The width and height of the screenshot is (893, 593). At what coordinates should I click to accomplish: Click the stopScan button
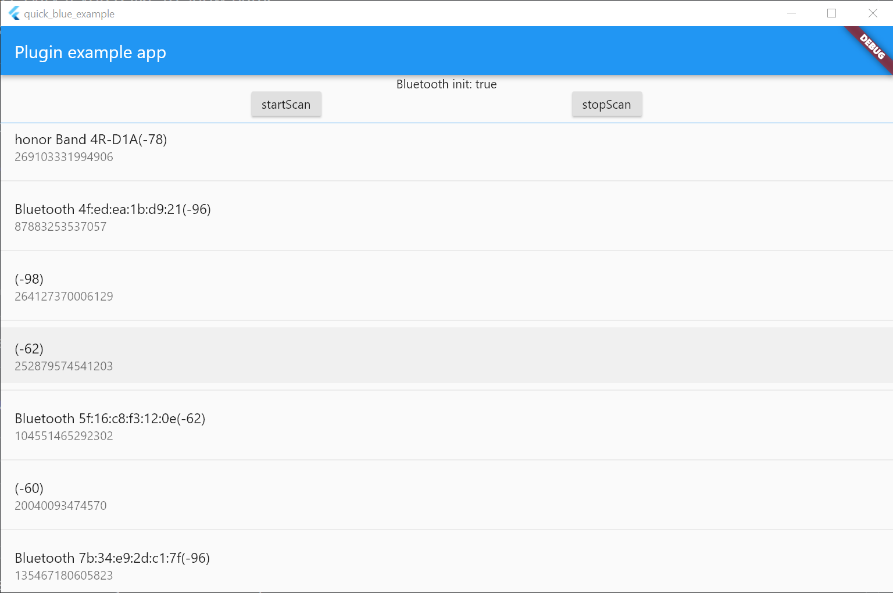[x=607, y=104]
